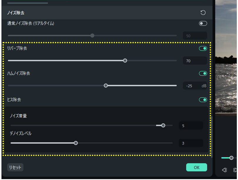
Task: Click the reverb value field showing 70
Action: pos(195,61)
